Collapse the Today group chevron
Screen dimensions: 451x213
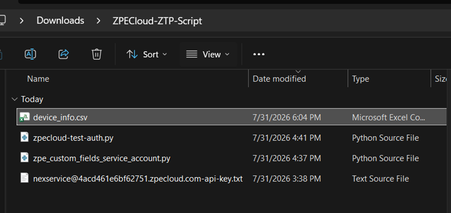[14, 100]
